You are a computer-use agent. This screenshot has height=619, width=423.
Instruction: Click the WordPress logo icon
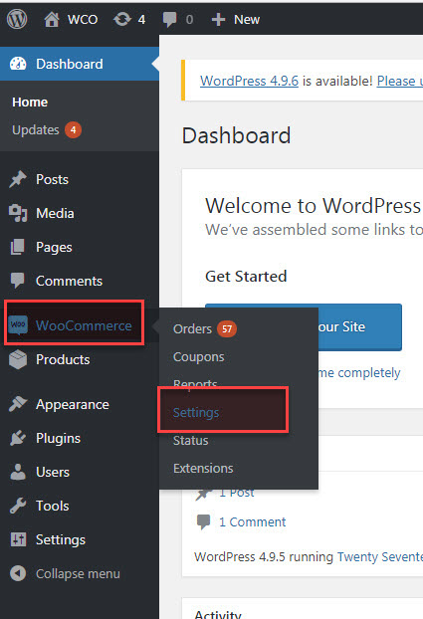(x=17, y=19)
